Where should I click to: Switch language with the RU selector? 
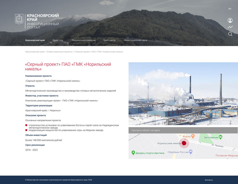[x=230, y=9]
